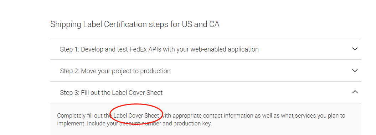The width and height of the screenshot is (376, 135).
Task: Open the Step 2 Move your project title
Action: (x=115, y=71)
